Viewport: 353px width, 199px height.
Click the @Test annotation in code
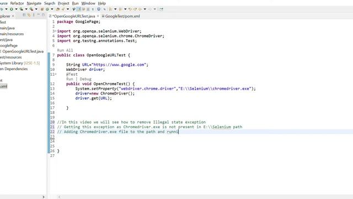pyautogui.click(x=72, y=74)
